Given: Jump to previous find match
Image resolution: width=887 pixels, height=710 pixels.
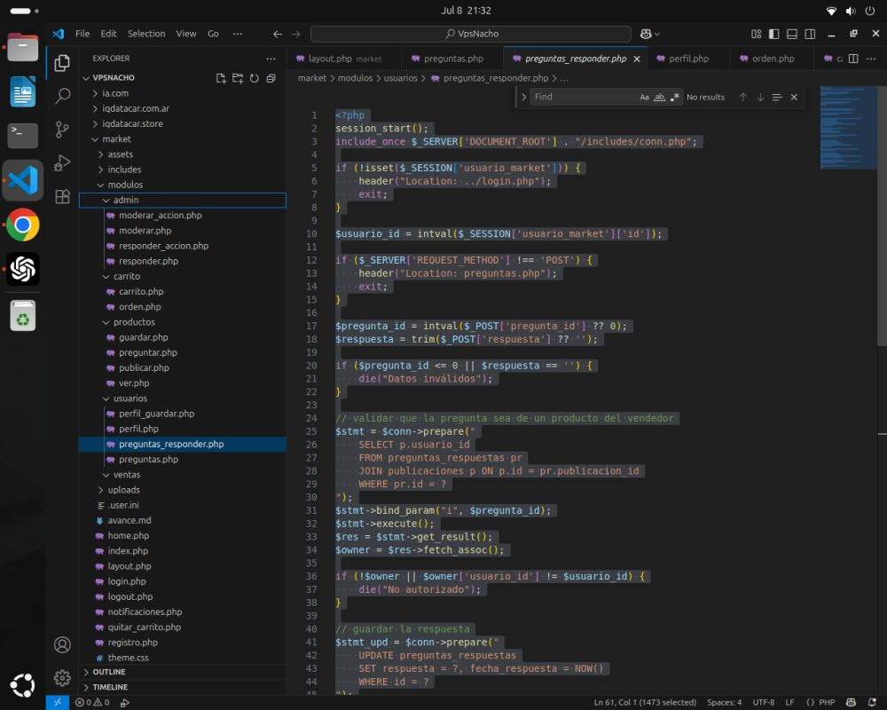Looking at the screenshot, I should [742, 98].
